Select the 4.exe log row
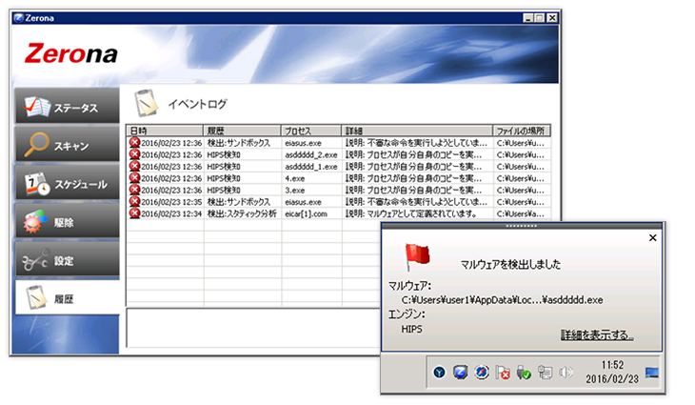695x405 pixels. 339,178
